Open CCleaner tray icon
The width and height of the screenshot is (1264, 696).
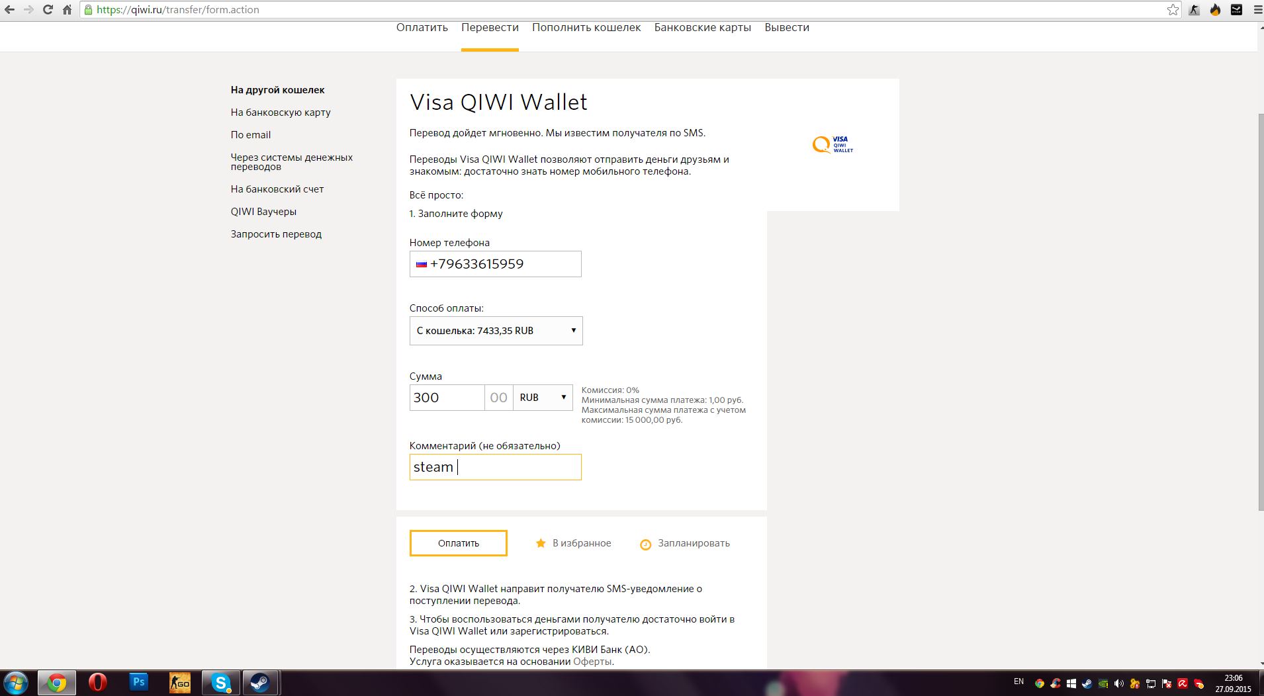[x=1056, y=683]
